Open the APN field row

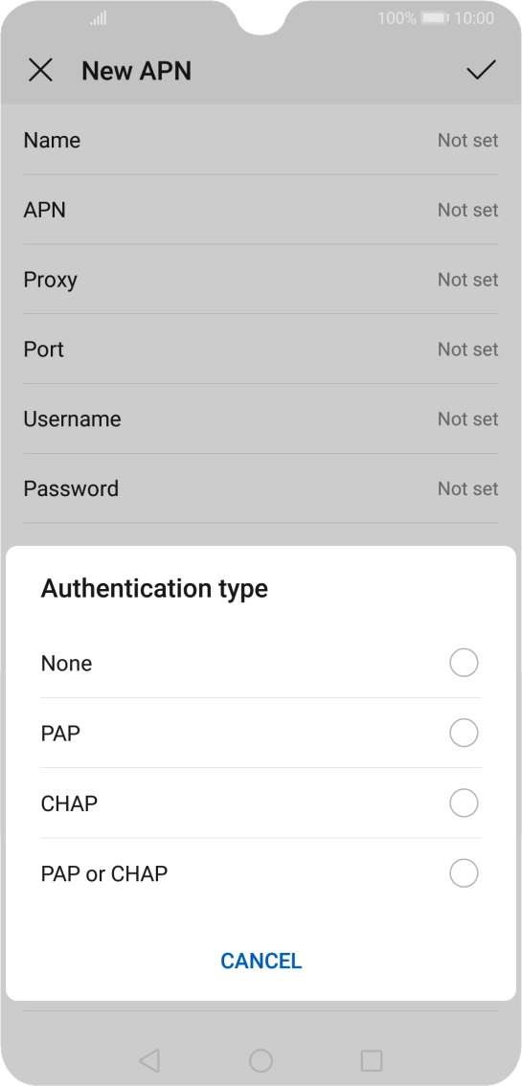pyautogui.click(x=261, y=210)
